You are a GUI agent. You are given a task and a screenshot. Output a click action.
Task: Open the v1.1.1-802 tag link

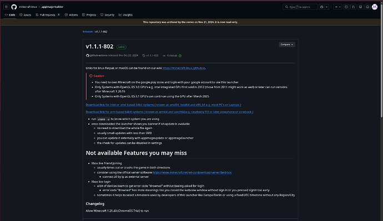pyautogui.click(x=152, y=55)
